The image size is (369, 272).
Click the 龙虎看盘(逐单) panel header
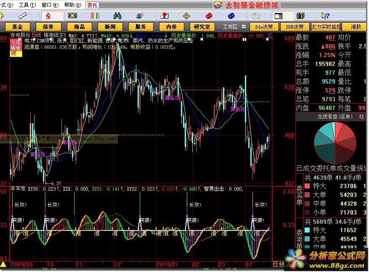[335, 117]
